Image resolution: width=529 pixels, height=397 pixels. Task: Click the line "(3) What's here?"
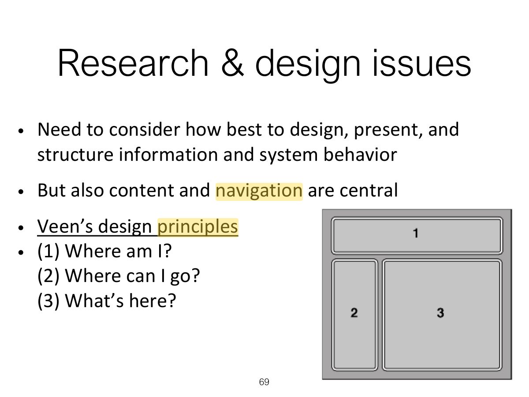pyautogui.click(x=107, y=301)
